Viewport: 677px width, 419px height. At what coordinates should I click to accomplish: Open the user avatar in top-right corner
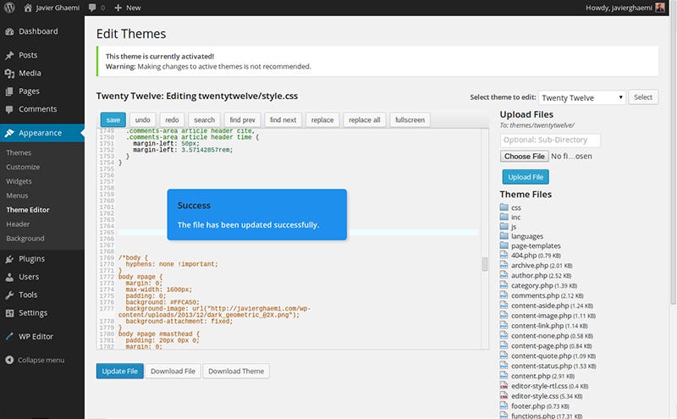660,8
